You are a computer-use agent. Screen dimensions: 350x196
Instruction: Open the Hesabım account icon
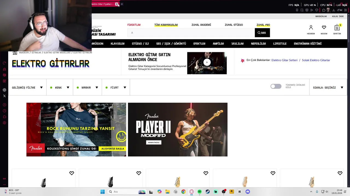(x=311, y=27)
